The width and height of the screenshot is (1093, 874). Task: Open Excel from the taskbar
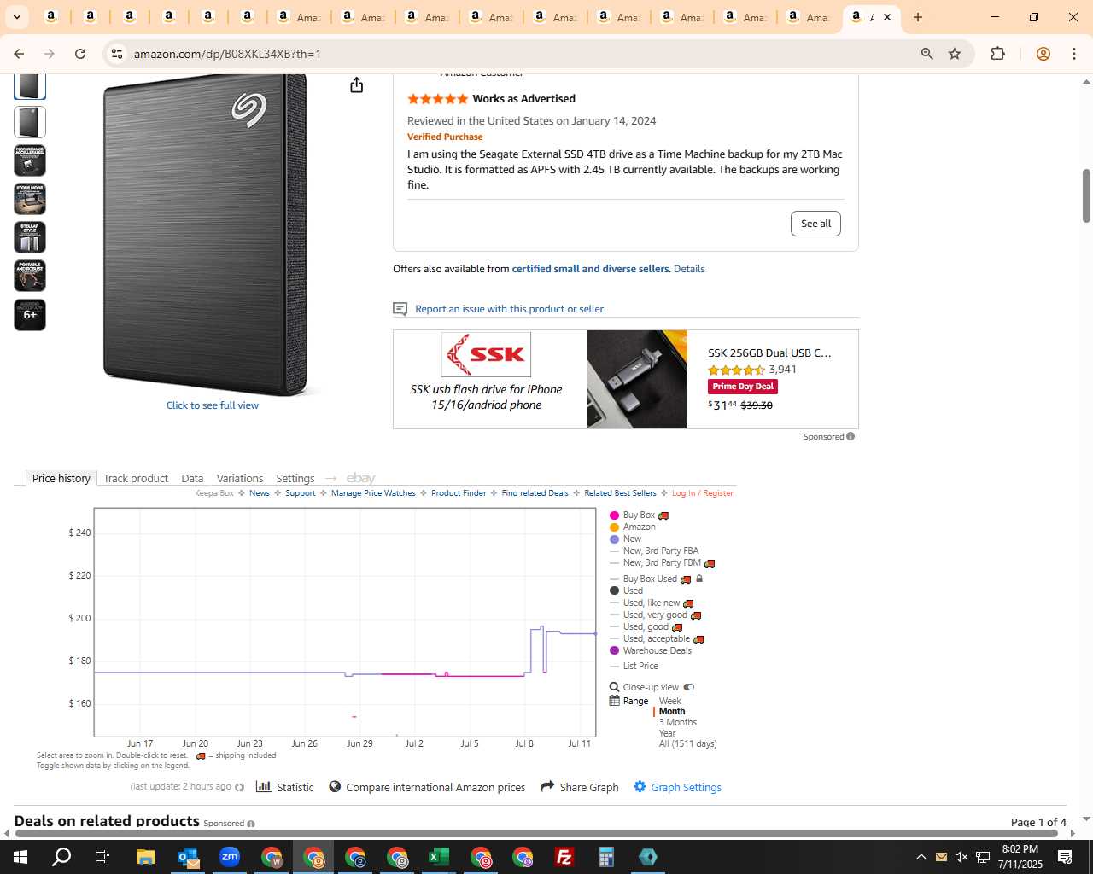(x=439, y=857)
